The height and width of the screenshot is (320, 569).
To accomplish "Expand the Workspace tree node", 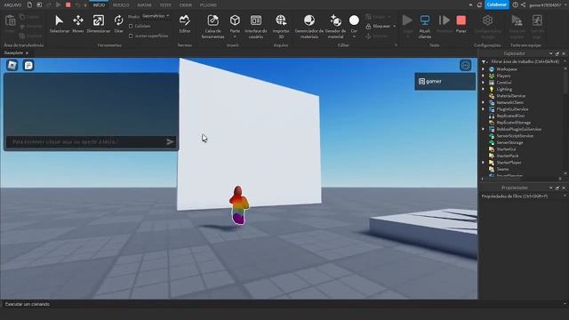I will pyautogui.click(x=483, y=69).
